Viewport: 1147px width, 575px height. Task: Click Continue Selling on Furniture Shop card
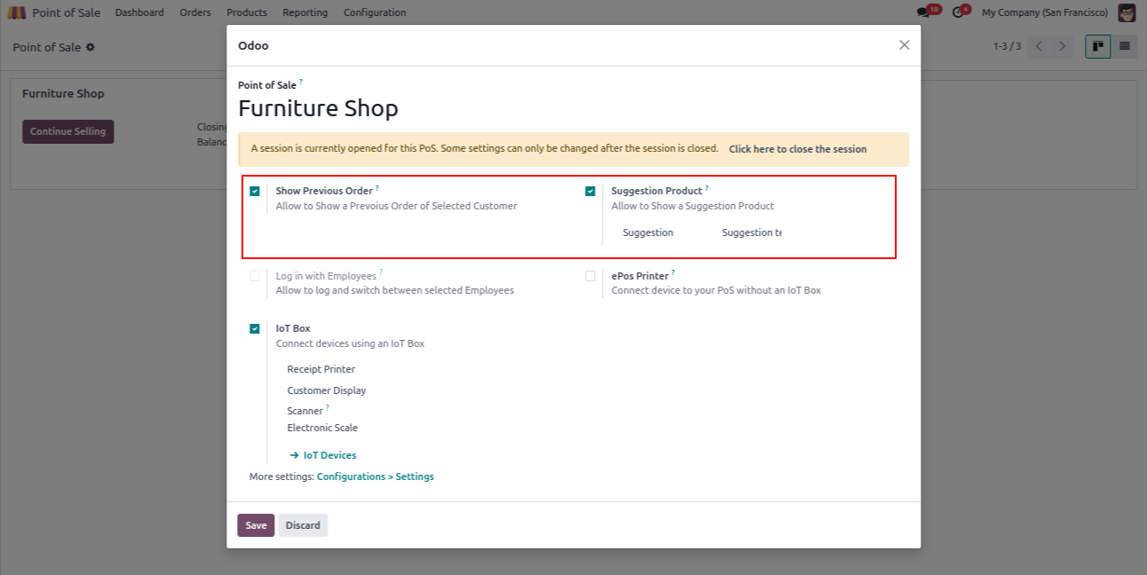(x=68, y=131)
